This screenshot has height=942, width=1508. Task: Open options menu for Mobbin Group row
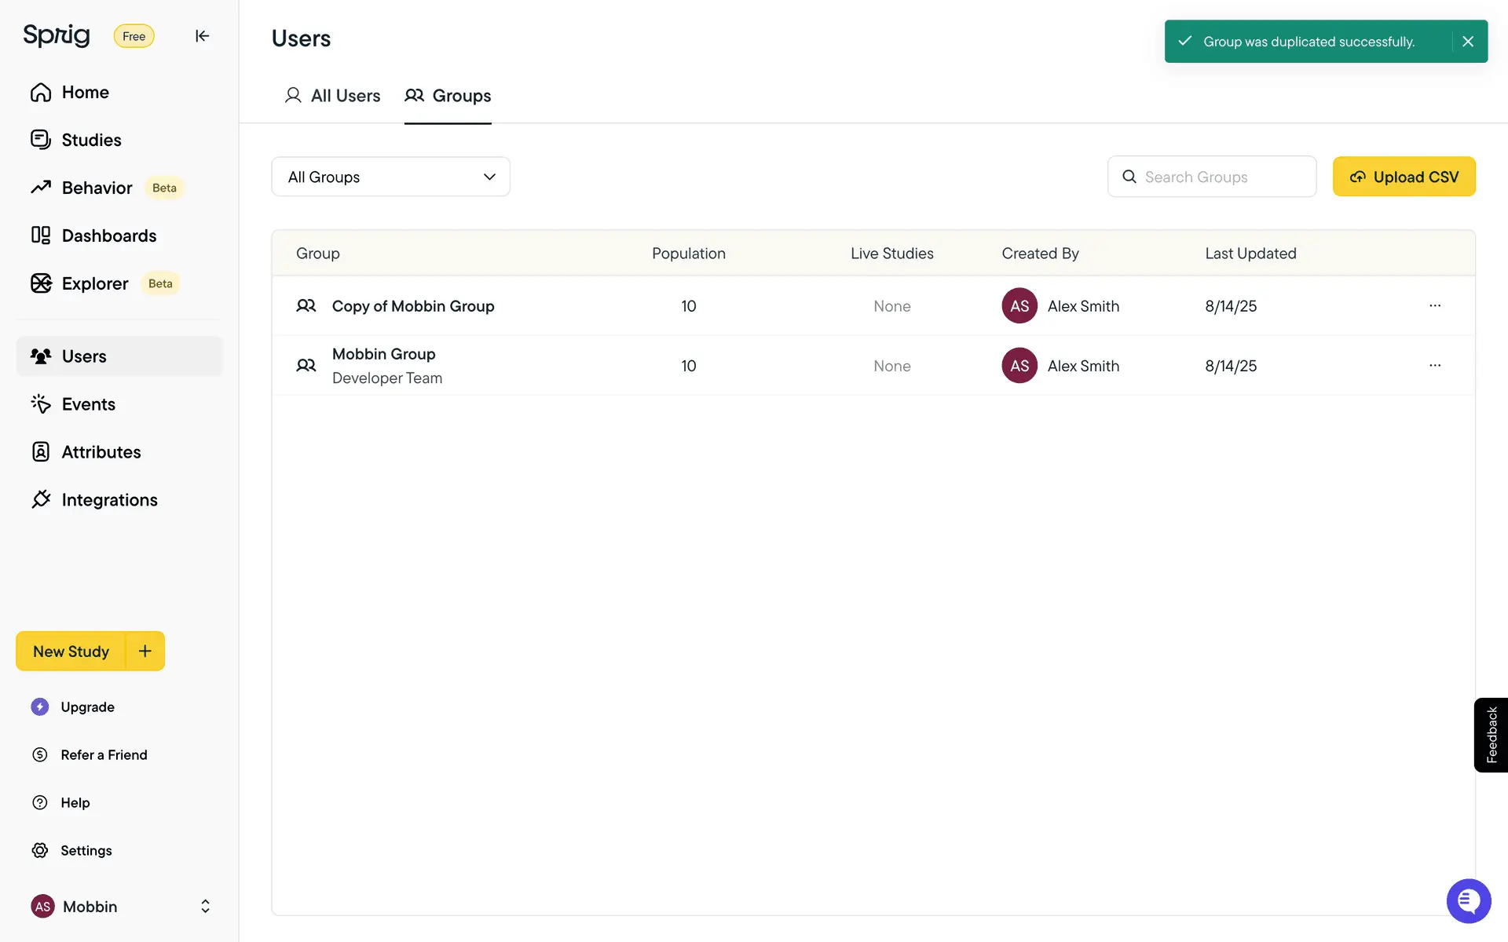[x=1434, y=366]
